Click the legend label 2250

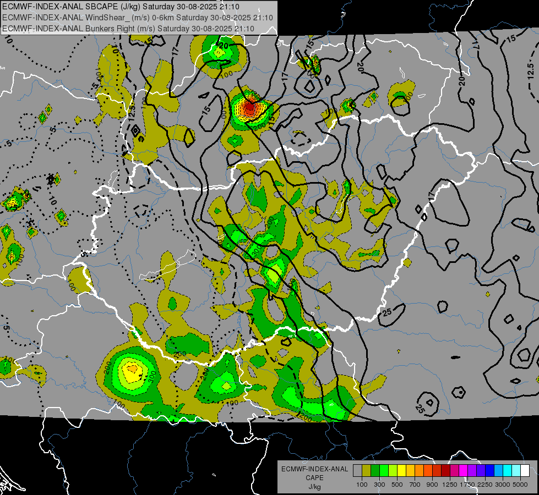(x=485, y=485)
